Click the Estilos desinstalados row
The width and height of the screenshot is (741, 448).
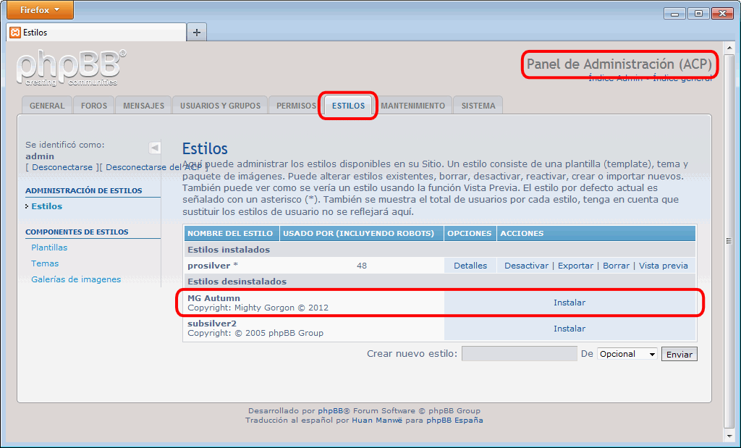coord(439,282)
